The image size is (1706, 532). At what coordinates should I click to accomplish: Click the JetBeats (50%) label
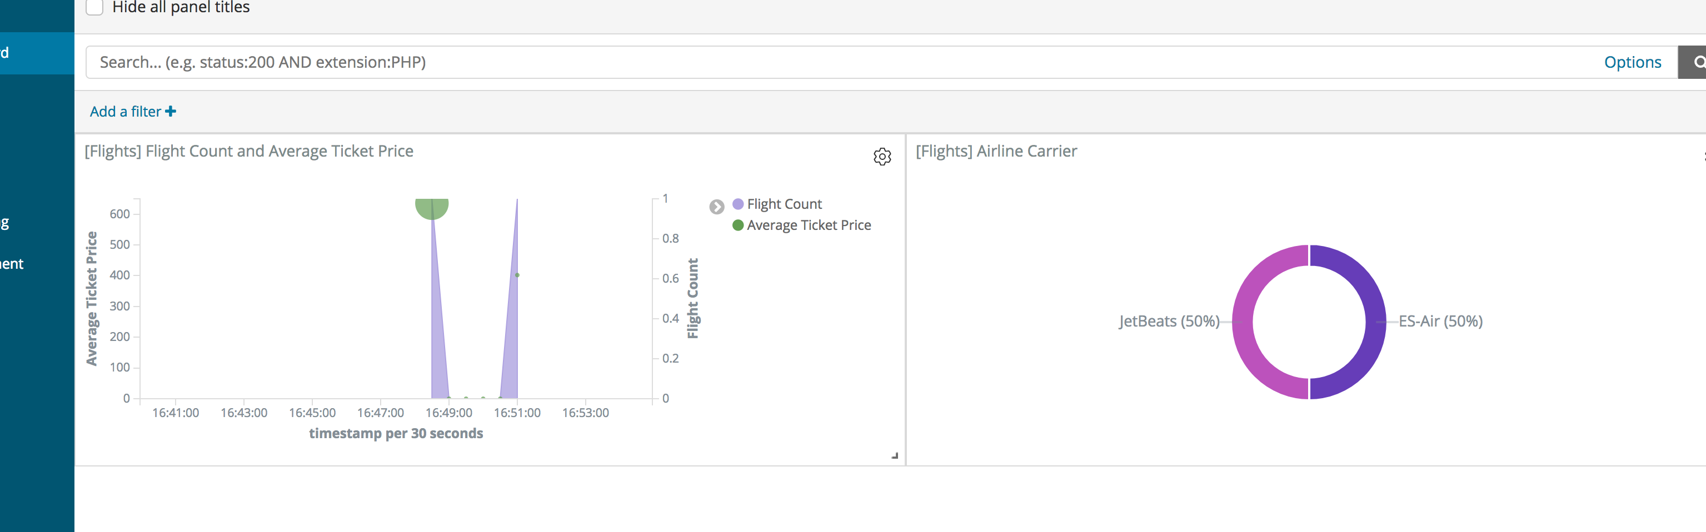(x=1168, y=321)
